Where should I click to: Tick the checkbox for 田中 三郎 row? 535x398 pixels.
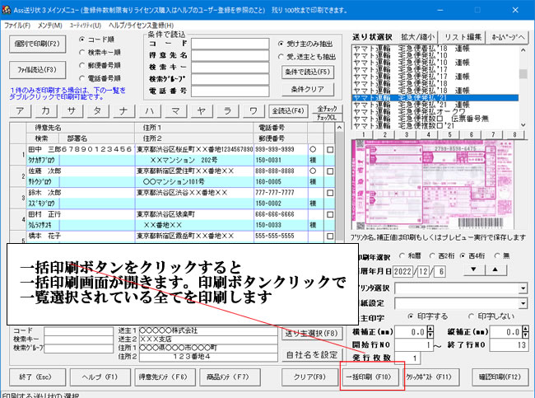pos(330,149)
